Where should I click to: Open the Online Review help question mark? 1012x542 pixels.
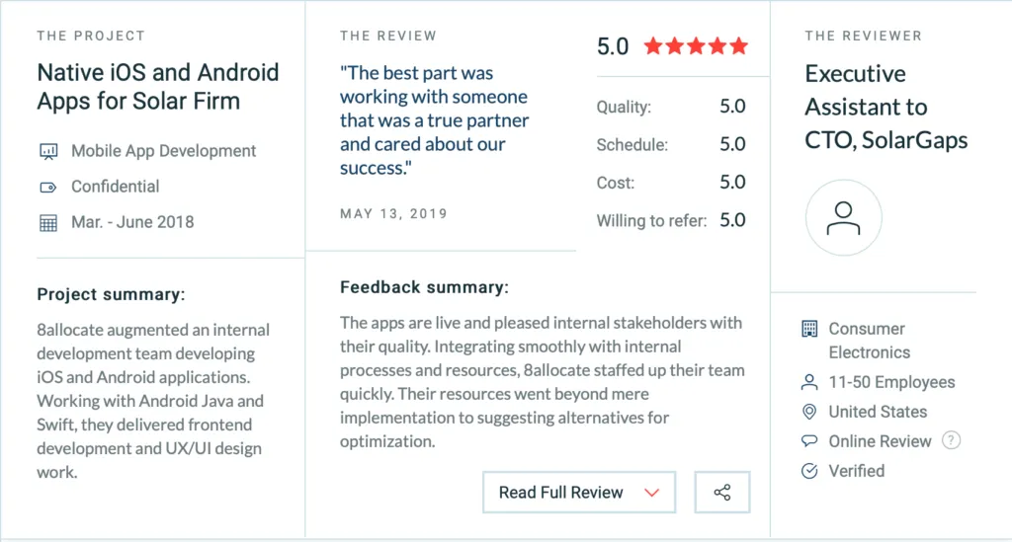952,440
